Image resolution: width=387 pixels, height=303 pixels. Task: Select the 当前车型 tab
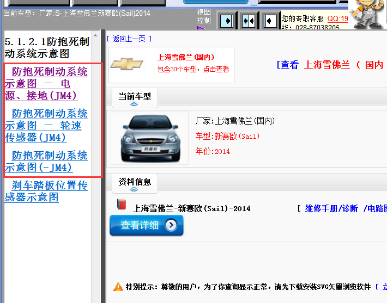[x=135, y=98]
